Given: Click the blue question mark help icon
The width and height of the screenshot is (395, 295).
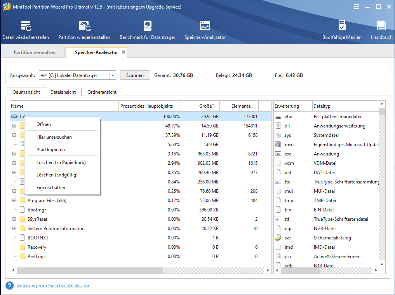Looking at the screenshot, I should click(9, 285).
